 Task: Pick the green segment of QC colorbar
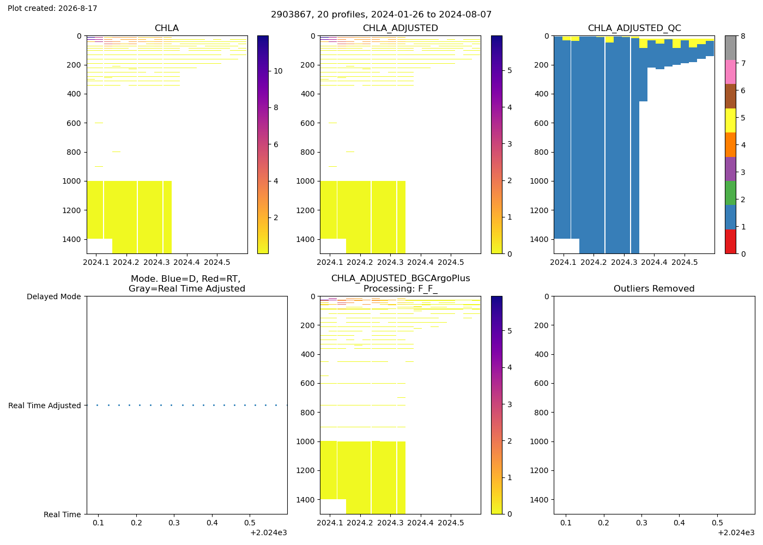(x=730, y=193)
